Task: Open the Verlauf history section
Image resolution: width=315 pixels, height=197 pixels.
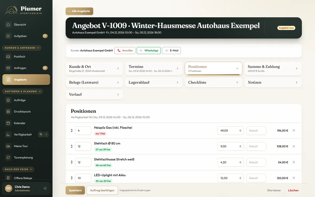Action: (94, 95)
